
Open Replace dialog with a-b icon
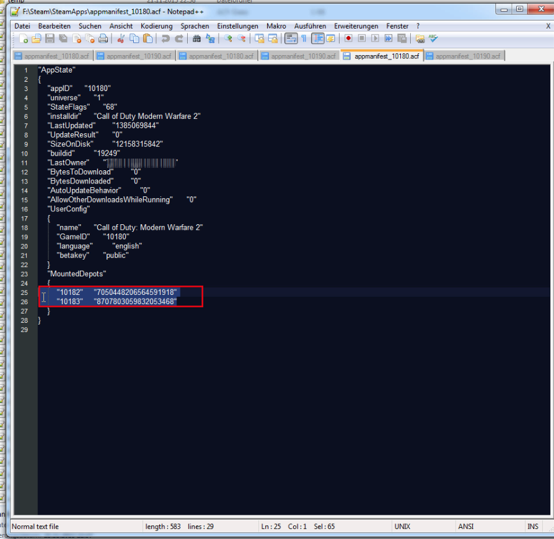tap(210, 38)
